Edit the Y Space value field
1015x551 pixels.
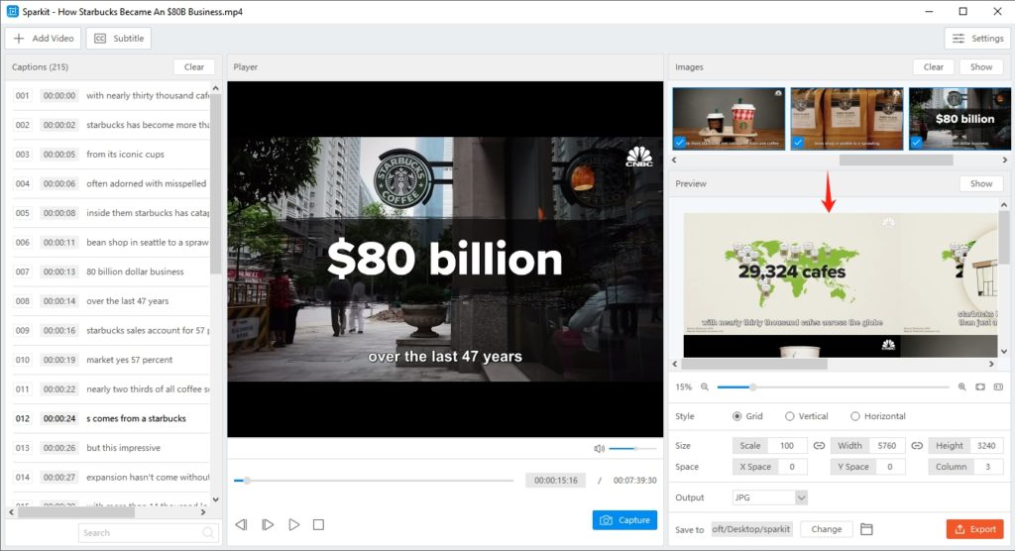890,466
